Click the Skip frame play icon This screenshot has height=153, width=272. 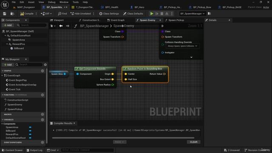157,14
